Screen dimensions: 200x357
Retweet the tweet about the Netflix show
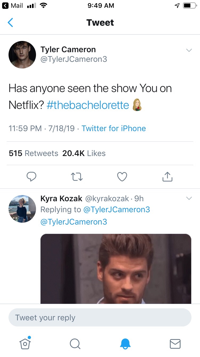77,177
